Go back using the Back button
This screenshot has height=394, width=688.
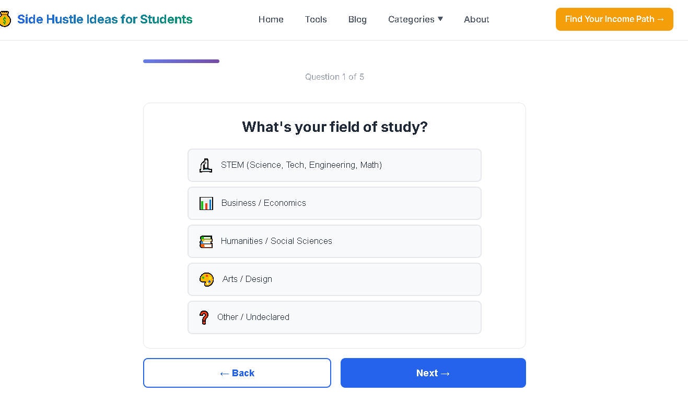(237, 373)
